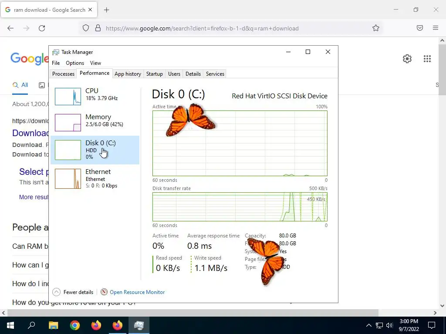Open the Startup tab
Viewport: 446px width, 334px height.
155,74
